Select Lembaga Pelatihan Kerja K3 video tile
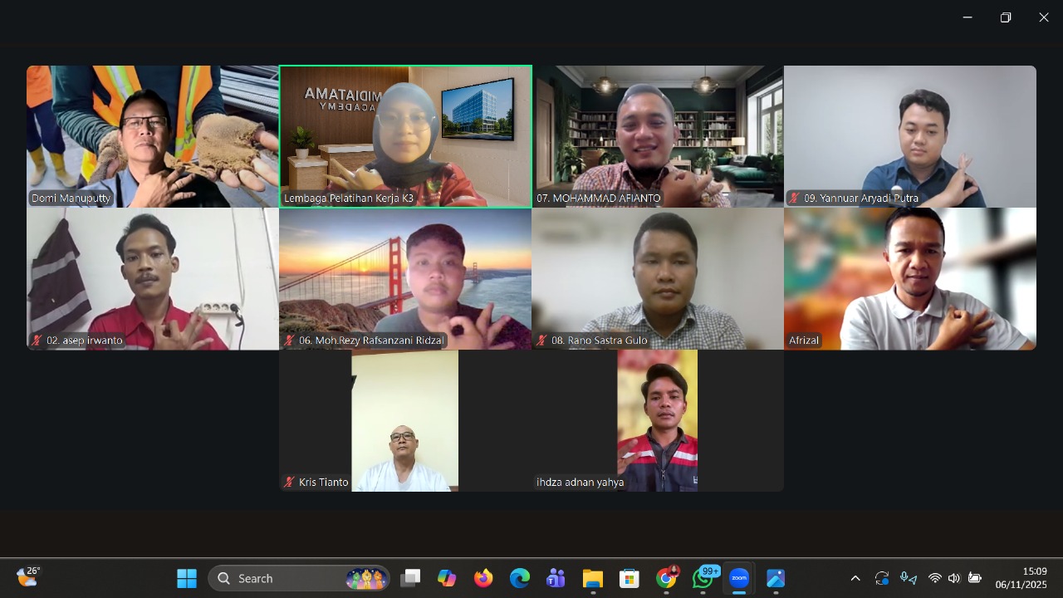Screen dimensions: 1063x598 coord(405,136)
